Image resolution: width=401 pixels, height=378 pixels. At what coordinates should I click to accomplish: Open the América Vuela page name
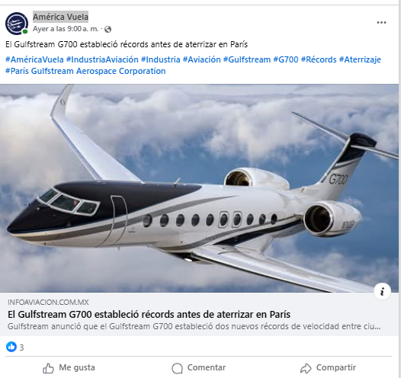(61, 17)
